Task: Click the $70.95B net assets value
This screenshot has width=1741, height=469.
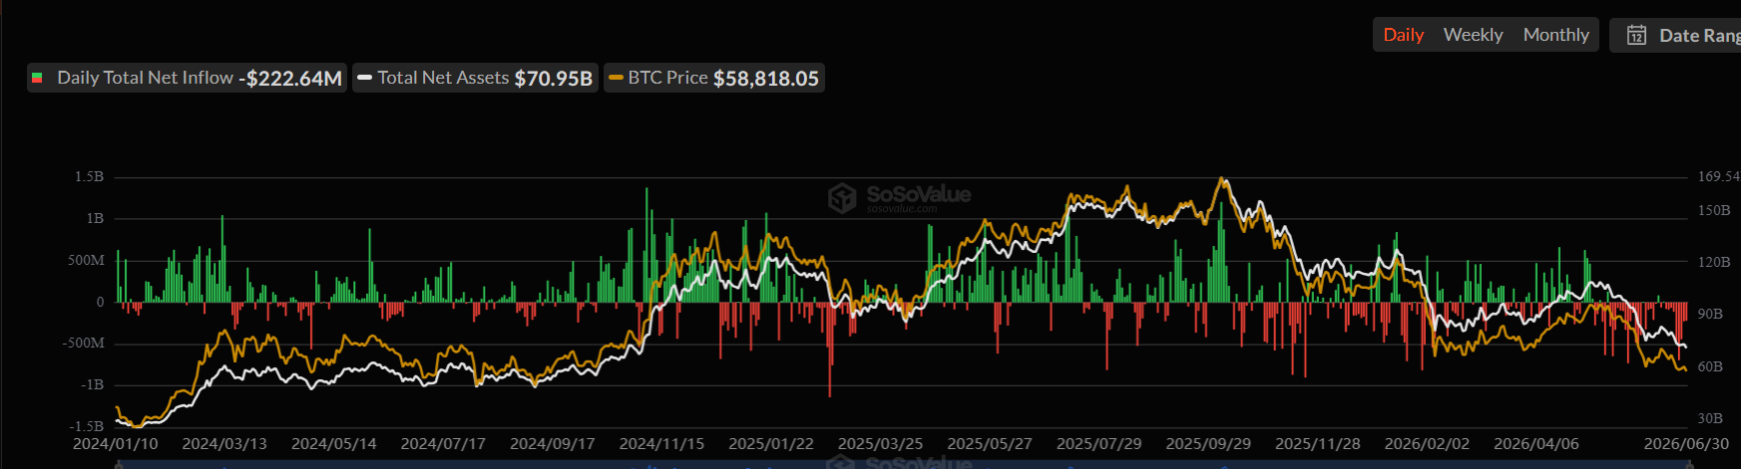Action: pyautogui.click(x=554, y=78)
